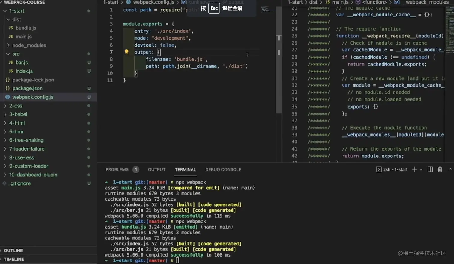
Task: Select the TERMINAL tab
Action: pos(185,169)
